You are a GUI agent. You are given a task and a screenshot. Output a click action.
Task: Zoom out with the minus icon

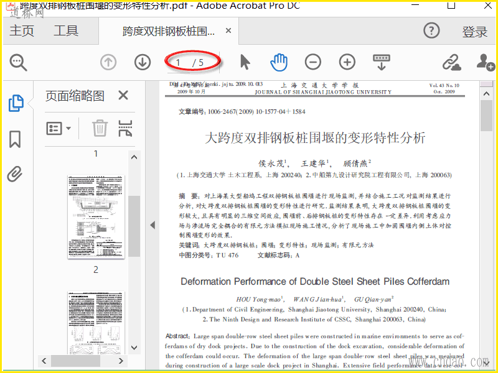[313, 62]
